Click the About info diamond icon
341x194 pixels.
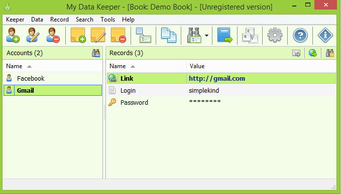tap(325, 35)
